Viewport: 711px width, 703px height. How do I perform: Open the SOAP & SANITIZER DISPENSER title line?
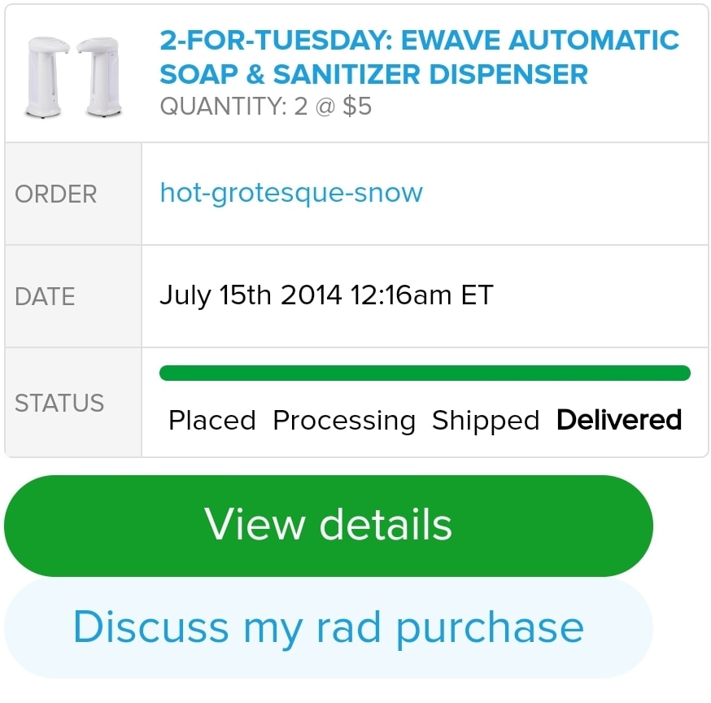pos(373,74)
